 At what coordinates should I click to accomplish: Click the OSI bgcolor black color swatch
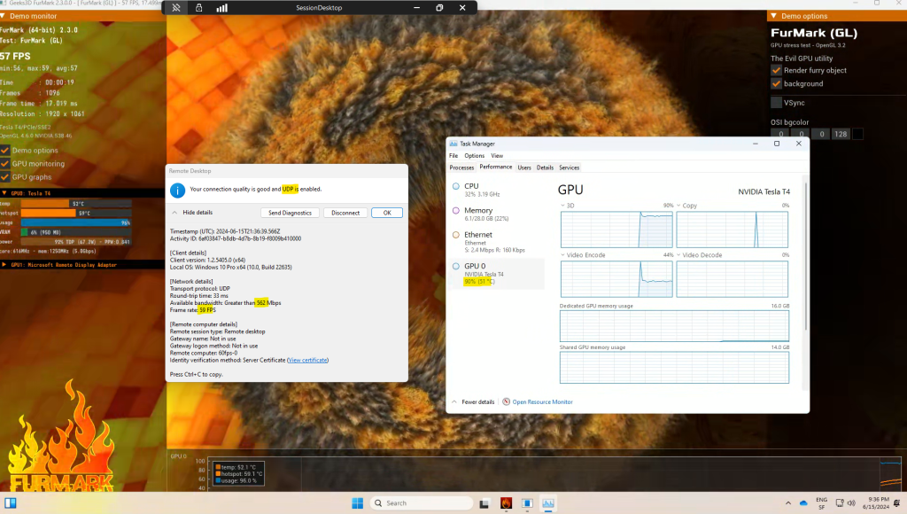tap(857, 134)
